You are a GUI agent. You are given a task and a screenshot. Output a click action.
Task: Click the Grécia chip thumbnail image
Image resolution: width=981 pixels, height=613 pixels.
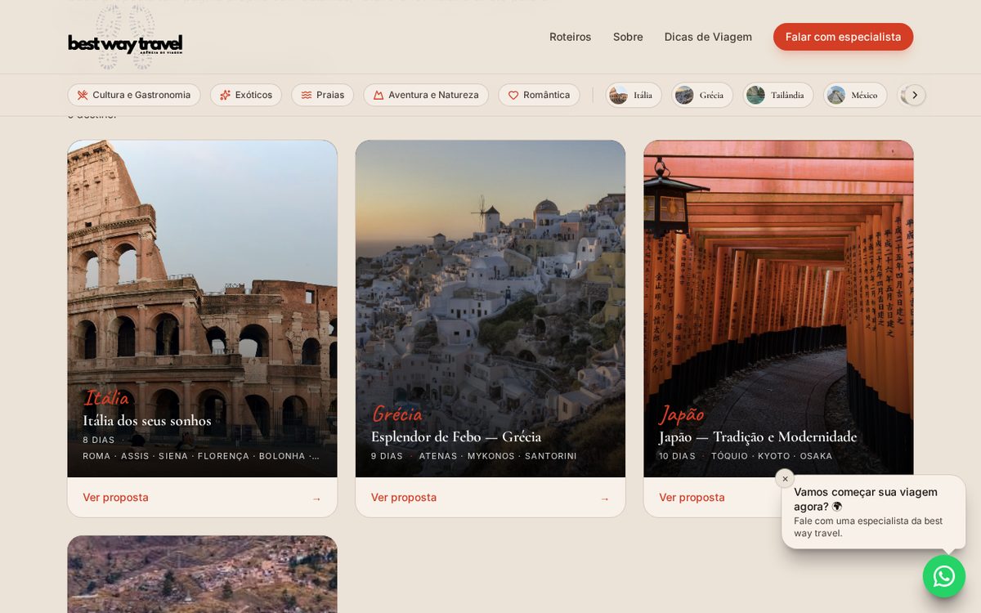(x=684, y=95)
